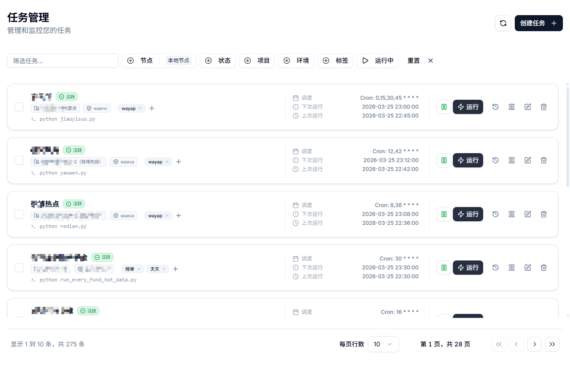Edit the 微博热点 task
This screenshot has height=370, width=570.
527,214
